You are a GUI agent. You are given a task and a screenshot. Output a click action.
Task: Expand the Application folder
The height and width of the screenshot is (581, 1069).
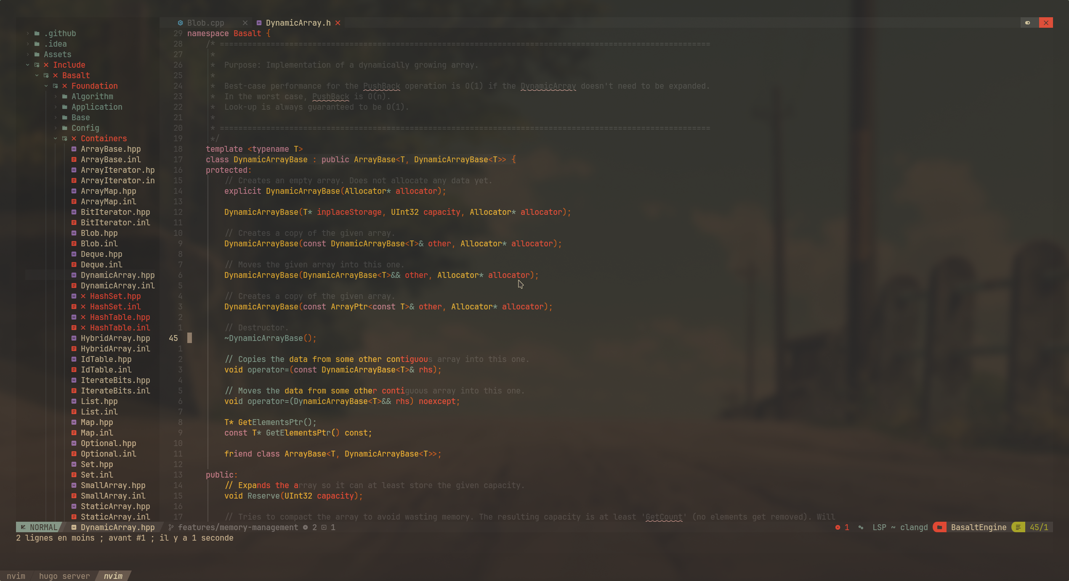(56, 107)
